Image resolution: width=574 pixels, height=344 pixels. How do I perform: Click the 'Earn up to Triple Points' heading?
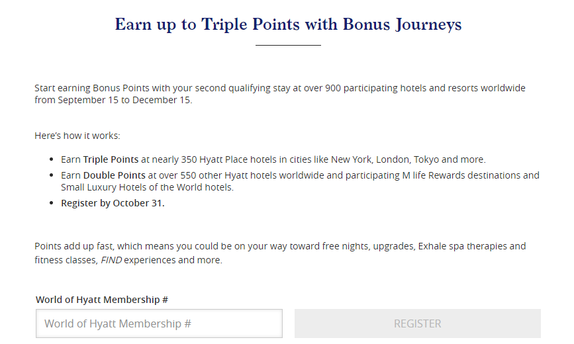288,24
